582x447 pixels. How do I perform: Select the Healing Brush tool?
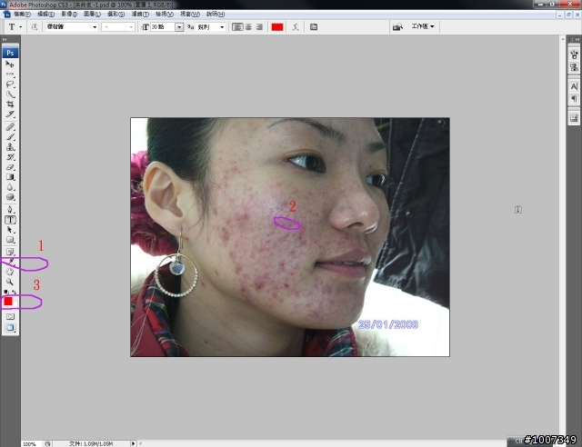[10, 127]
